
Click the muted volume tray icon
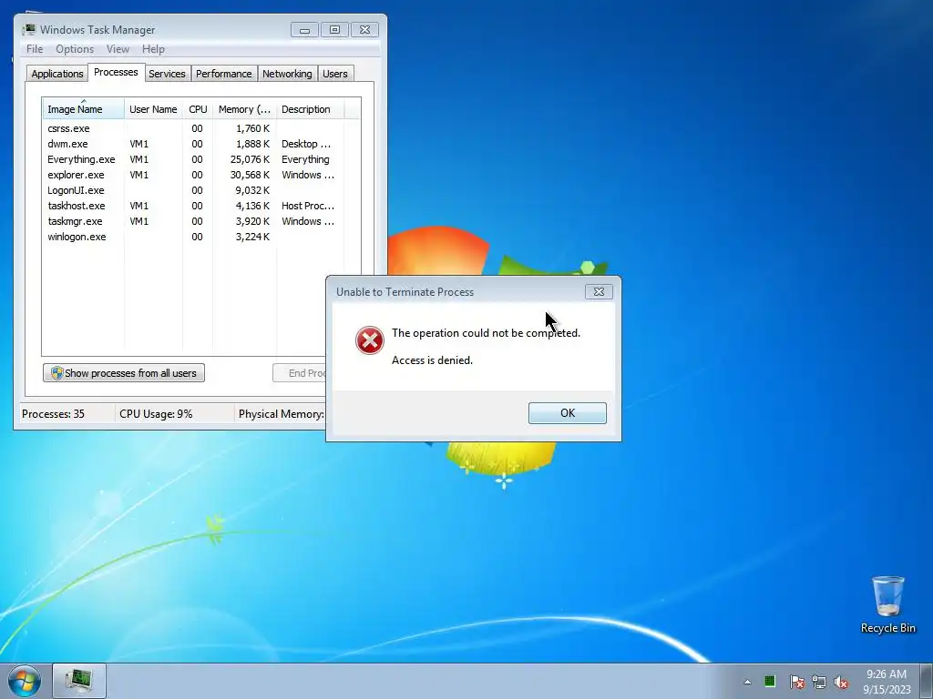click(841, 682)
